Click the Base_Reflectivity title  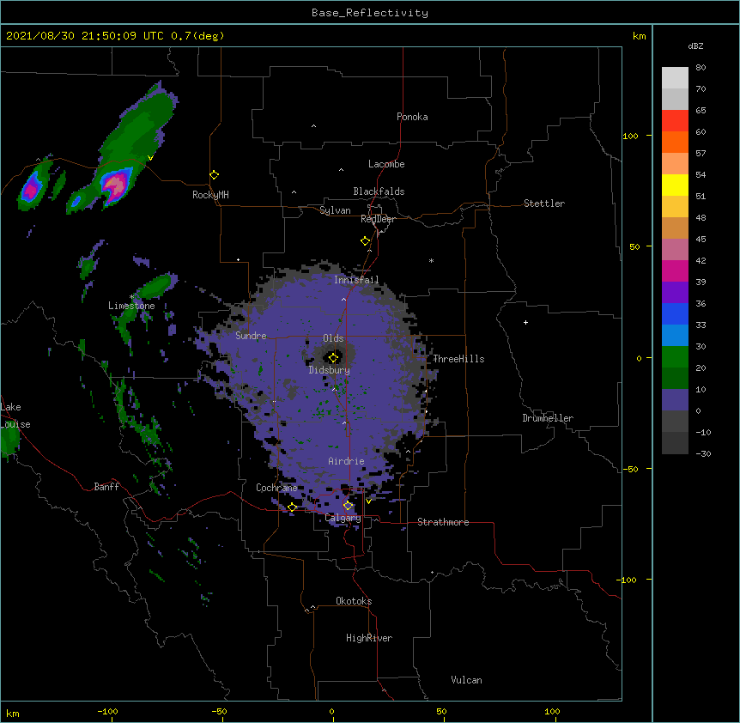(370, 13)
